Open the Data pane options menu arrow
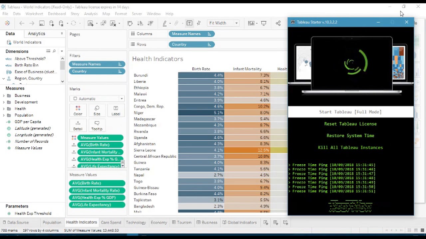Screen dimensions: 426x239 click(x=62, y=34)
